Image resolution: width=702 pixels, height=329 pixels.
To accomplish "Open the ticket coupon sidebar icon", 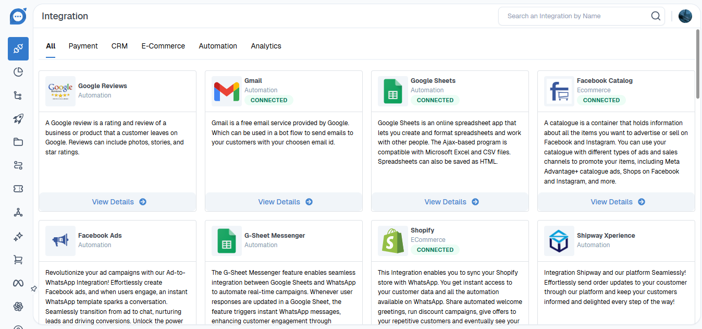I will (18, 189).
